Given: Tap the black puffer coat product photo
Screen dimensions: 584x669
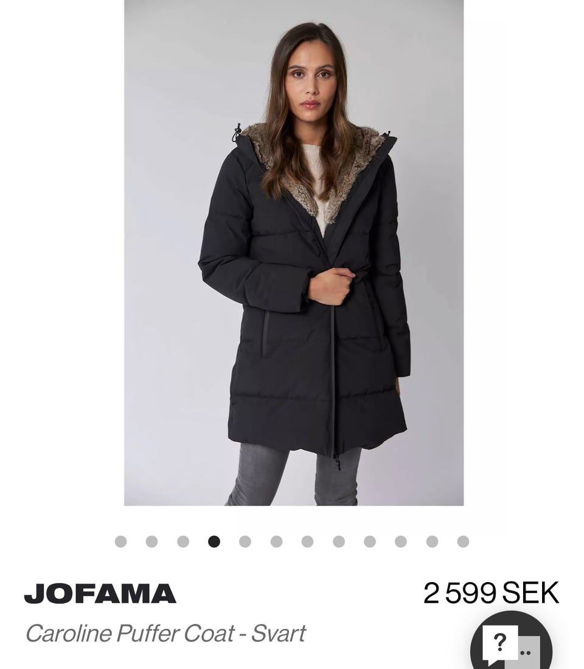Looking at the screenshot, I should (x=294, y=253).
